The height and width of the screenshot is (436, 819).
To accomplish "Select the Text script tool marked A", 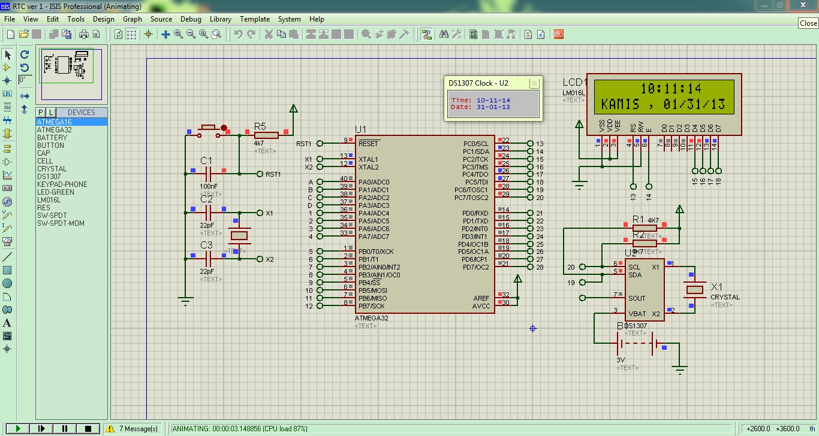I will coord(7,323).
